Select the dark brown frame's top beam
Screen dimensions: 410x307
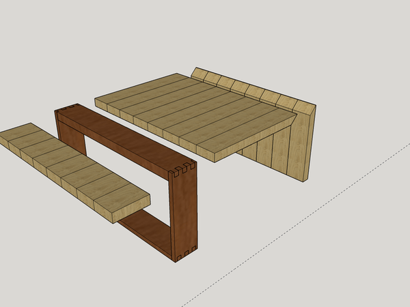click(123, 134)
